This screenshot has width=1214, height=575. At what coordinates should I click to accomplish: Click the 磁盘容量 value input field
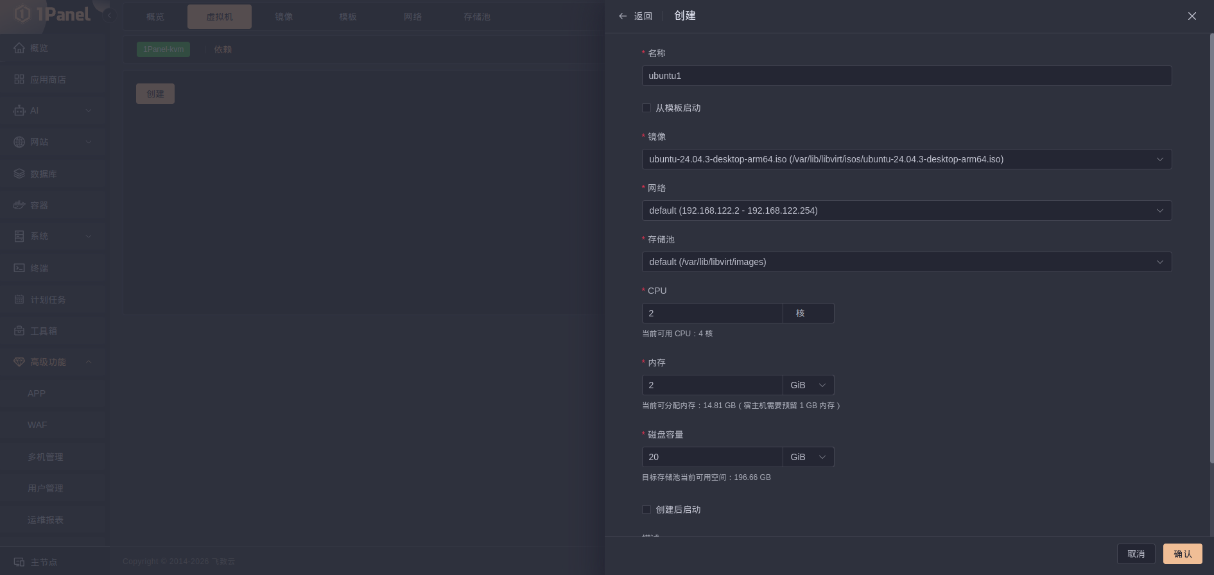(713, 457)
